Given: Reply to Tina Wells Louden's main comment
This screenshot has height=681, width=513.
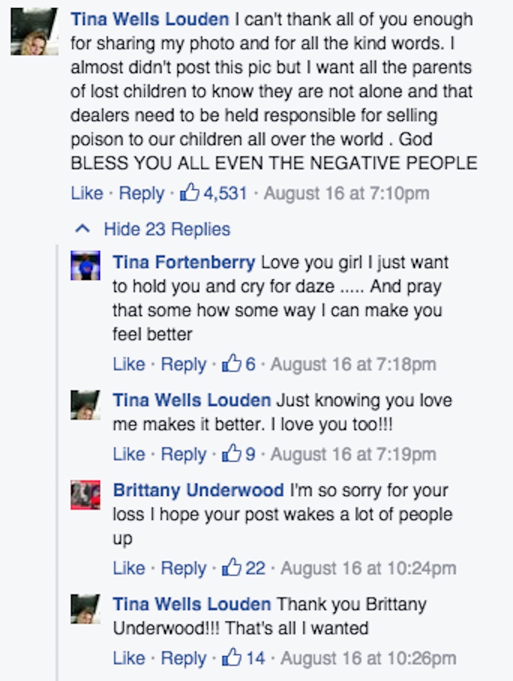Looking at the screenshot, I should pos(141,193).
